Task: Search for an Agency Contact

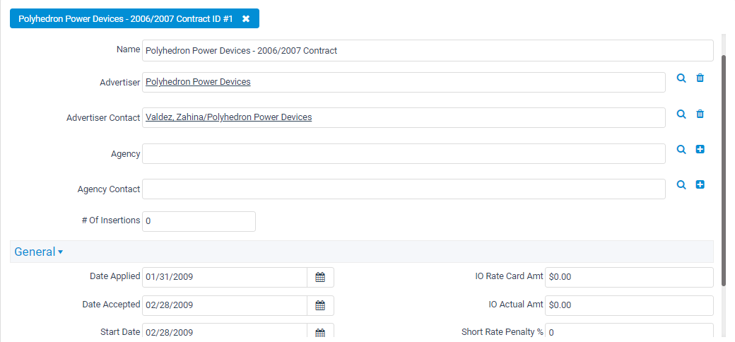Action: tap(681, 184)
